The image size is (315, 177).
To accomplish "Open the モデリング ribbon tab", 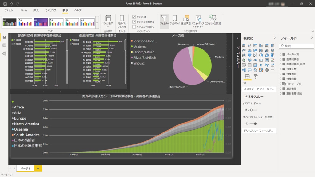I will pyautogui.click(x=51, y=10).
